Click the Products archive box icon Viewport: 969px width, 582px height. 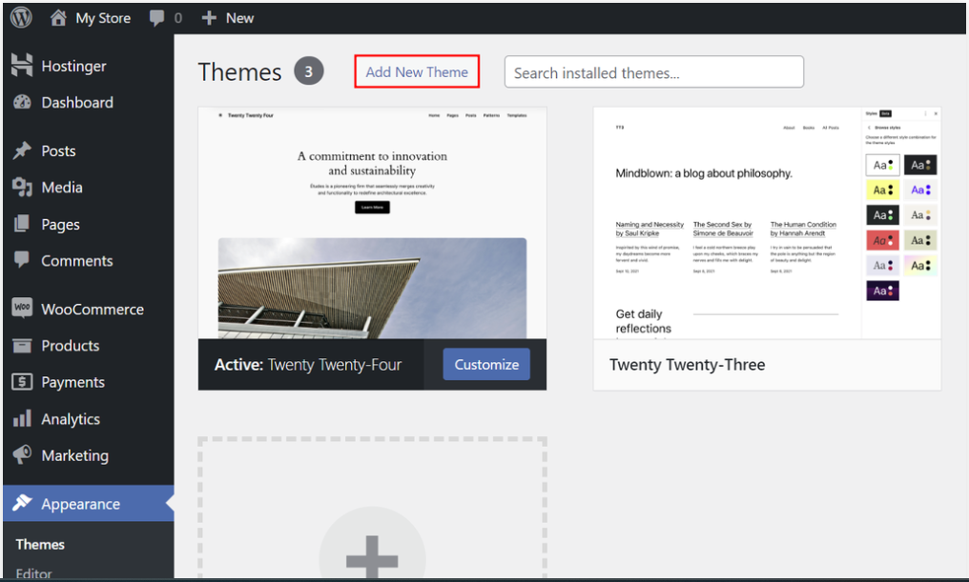click(x=22, y=345)
